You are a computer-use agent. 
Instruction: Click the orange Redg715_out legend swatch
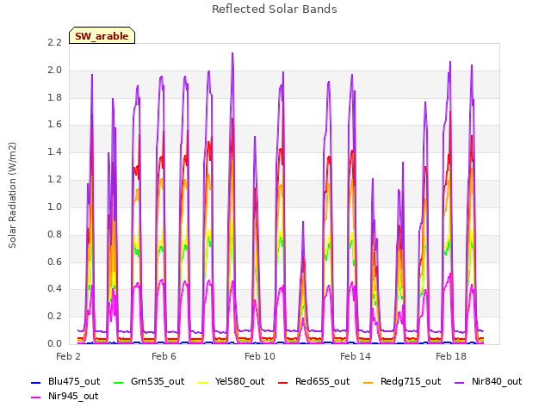click(x=368, y=382)
